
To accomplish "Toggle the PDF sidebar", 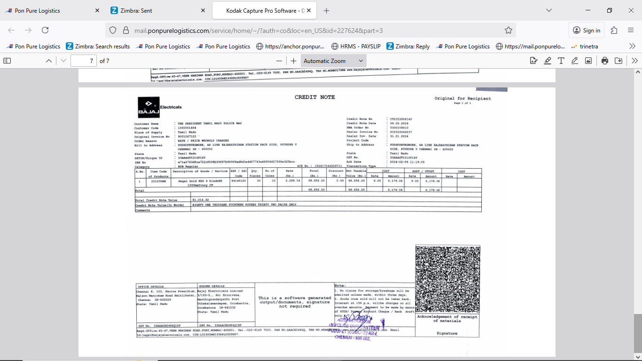I will 7,61.
